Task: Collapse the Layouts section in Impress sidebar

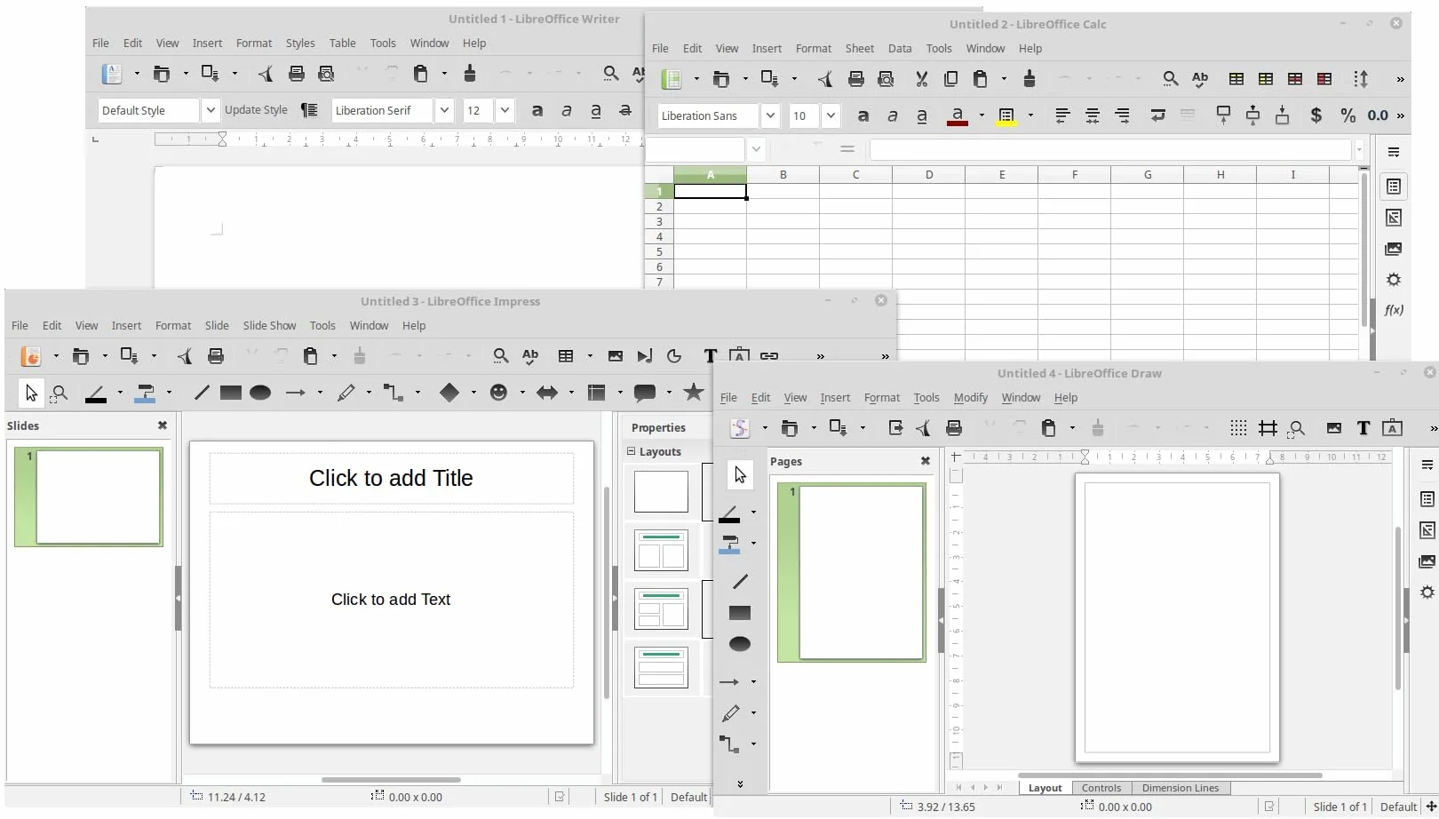Action: tap(632, 451)
